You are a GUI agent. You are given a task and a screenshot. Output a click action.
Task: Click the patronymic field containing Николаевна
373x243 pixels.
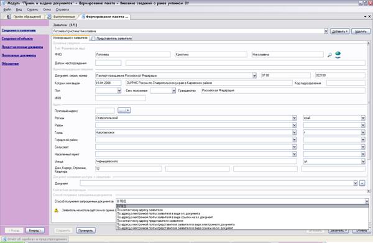coord(288,55)
